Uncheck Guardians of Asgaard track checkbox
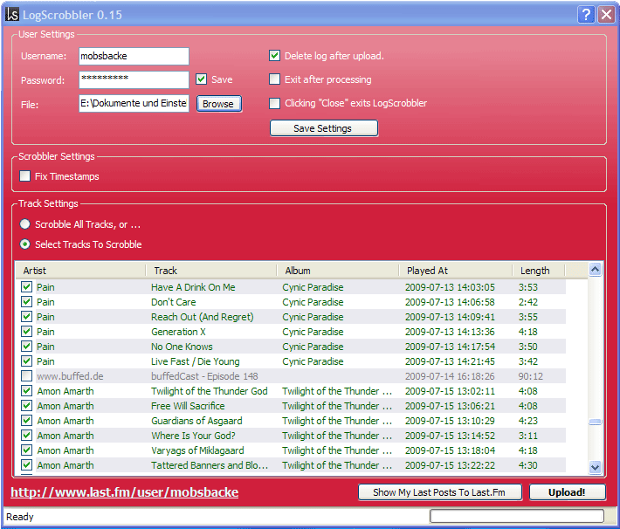620x529 pixels. pos(26,421)
